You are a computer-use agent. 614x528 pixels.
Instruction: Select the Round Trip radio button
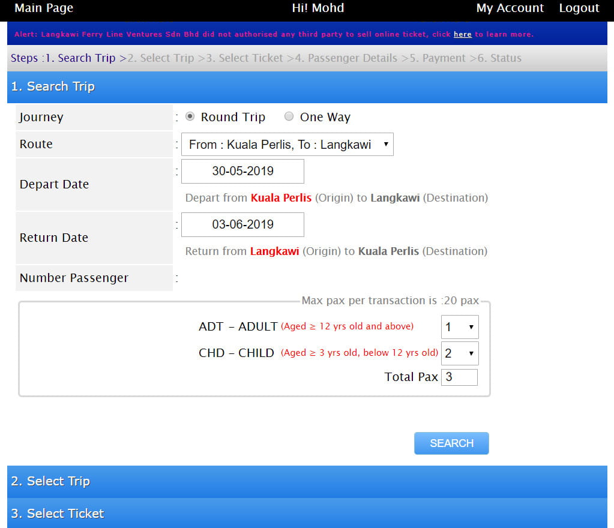pyautogui.click(x=190, y=117)
